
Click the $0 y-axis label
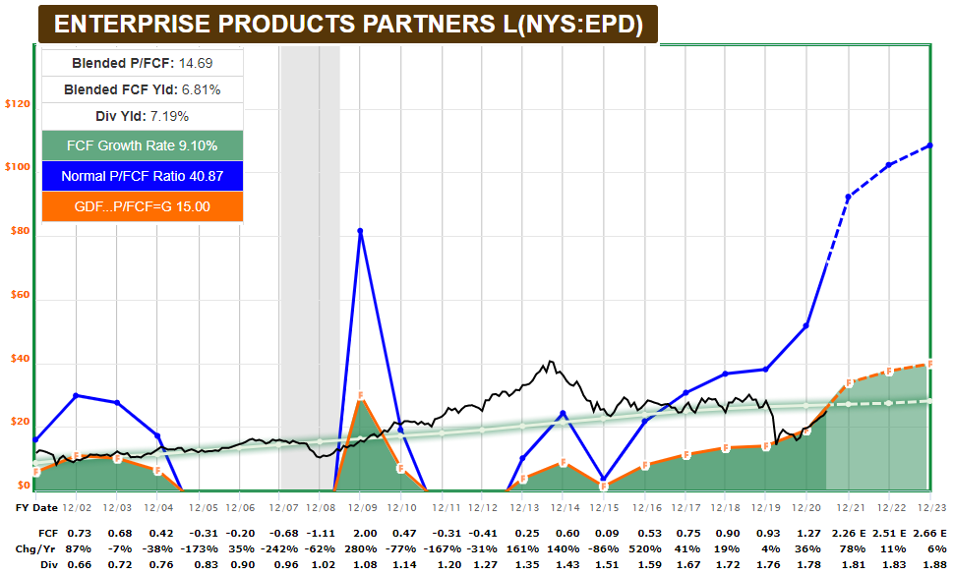tap(23, 486)
